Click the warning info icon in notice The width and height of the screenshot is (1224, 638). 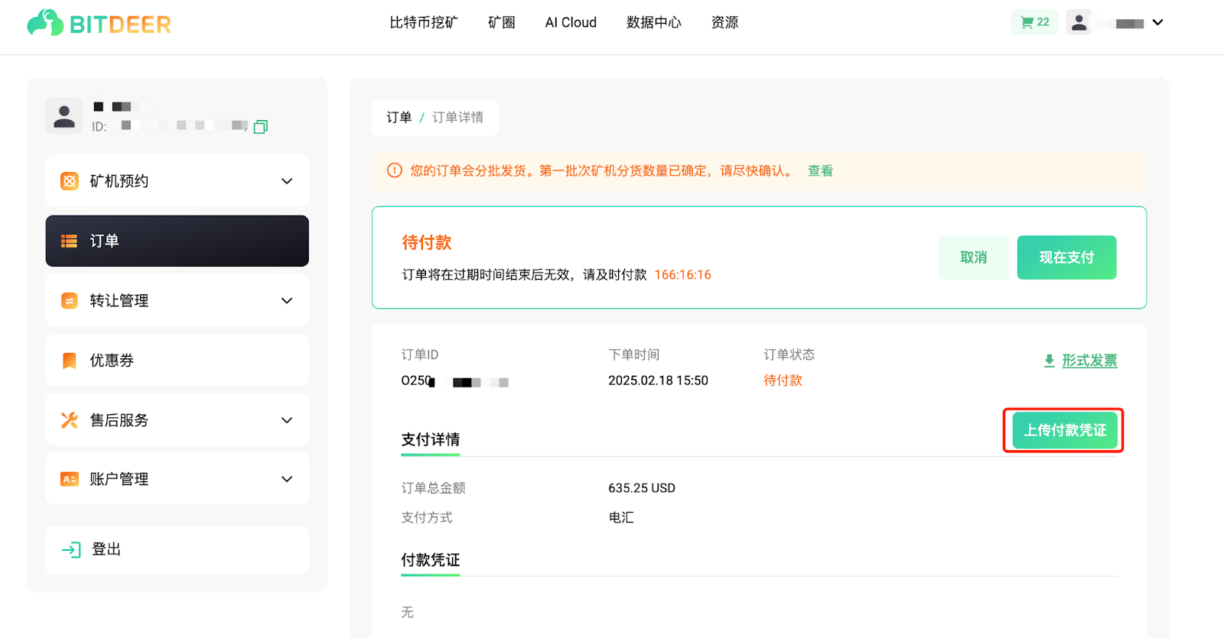[x=395, y=170]
